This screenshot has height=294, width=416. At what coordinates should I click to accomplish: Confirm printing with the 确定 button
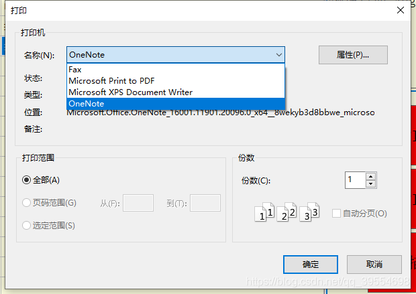[x=311, y=265]
